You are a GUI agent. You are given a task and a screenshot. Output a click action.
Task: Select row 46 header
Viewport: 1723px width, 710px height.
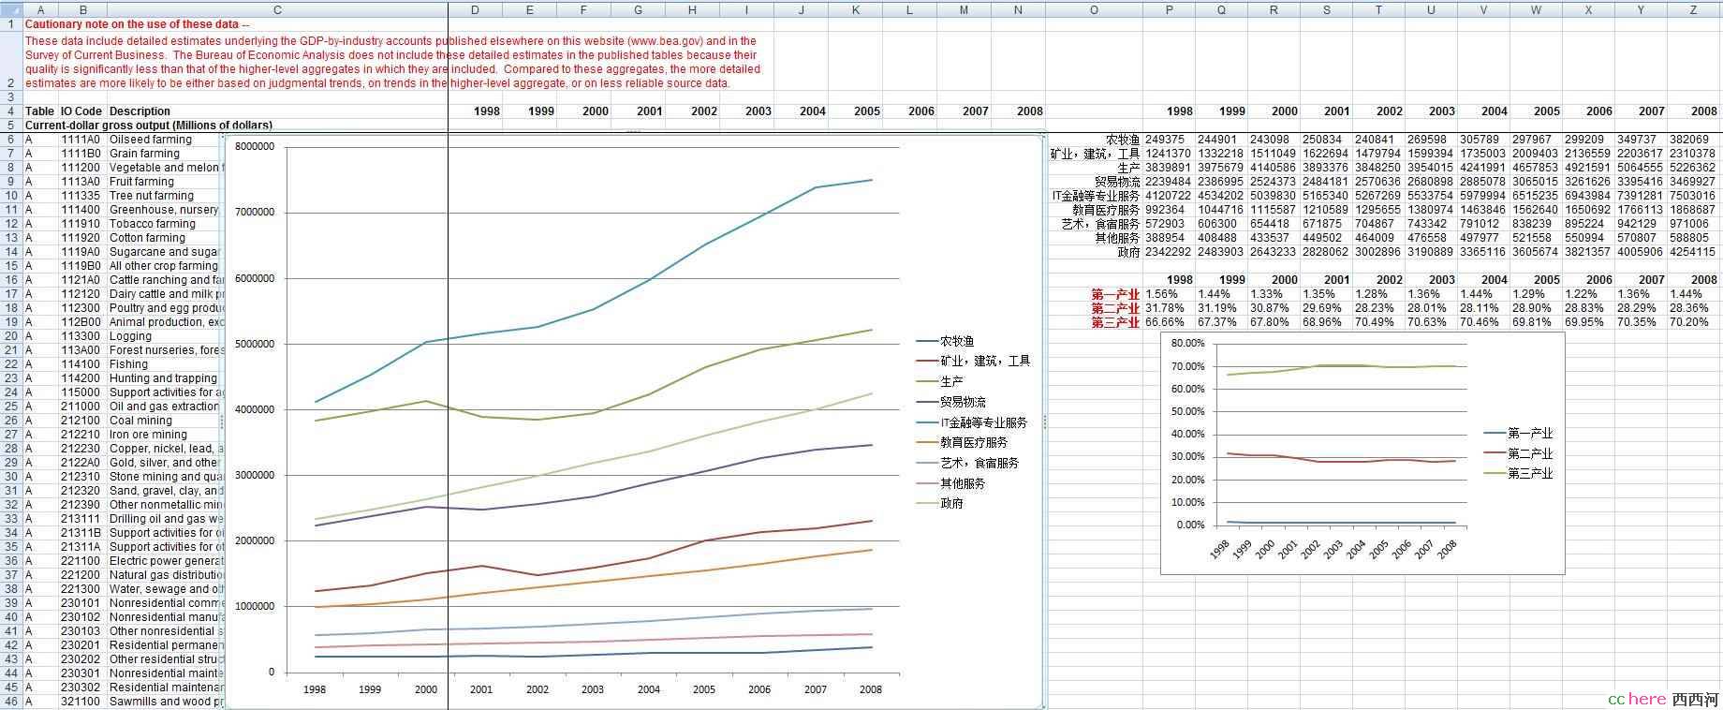coord(11,701)
